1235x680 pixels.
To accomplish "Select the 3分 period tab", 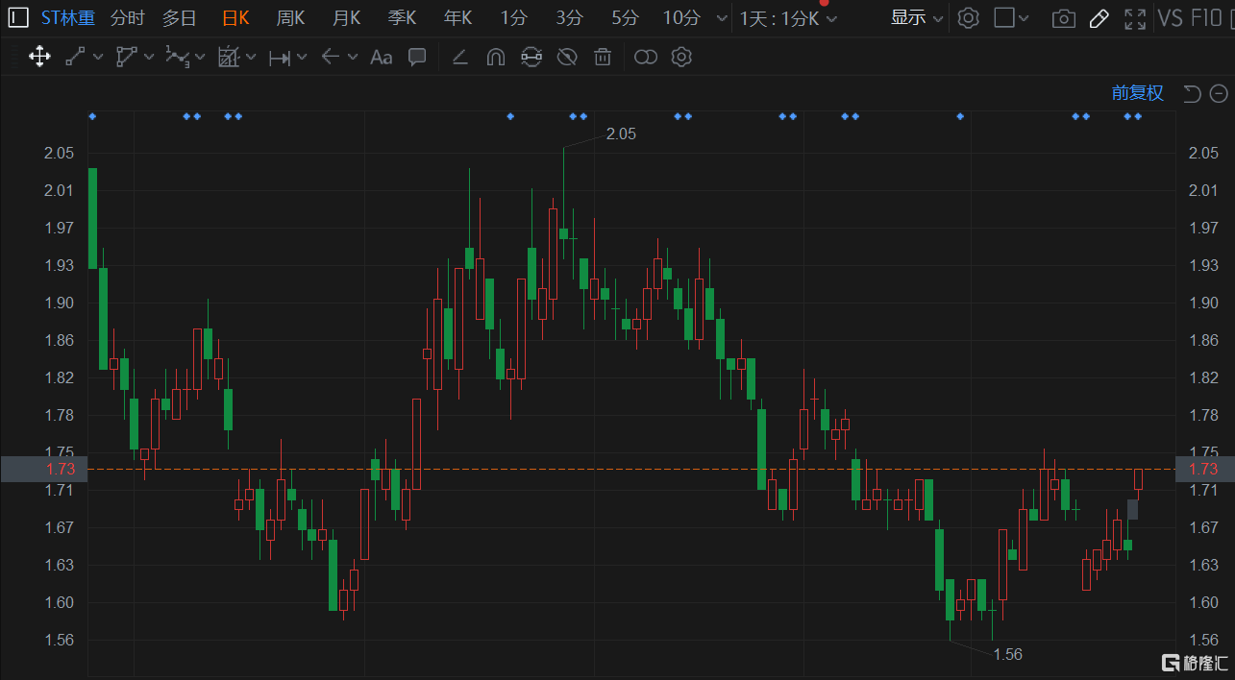I will [569, 17].
